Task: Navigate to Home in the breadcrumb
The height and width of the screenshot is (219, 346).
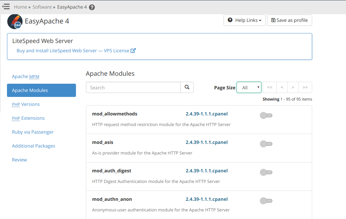Action: [x=20, y=7]
